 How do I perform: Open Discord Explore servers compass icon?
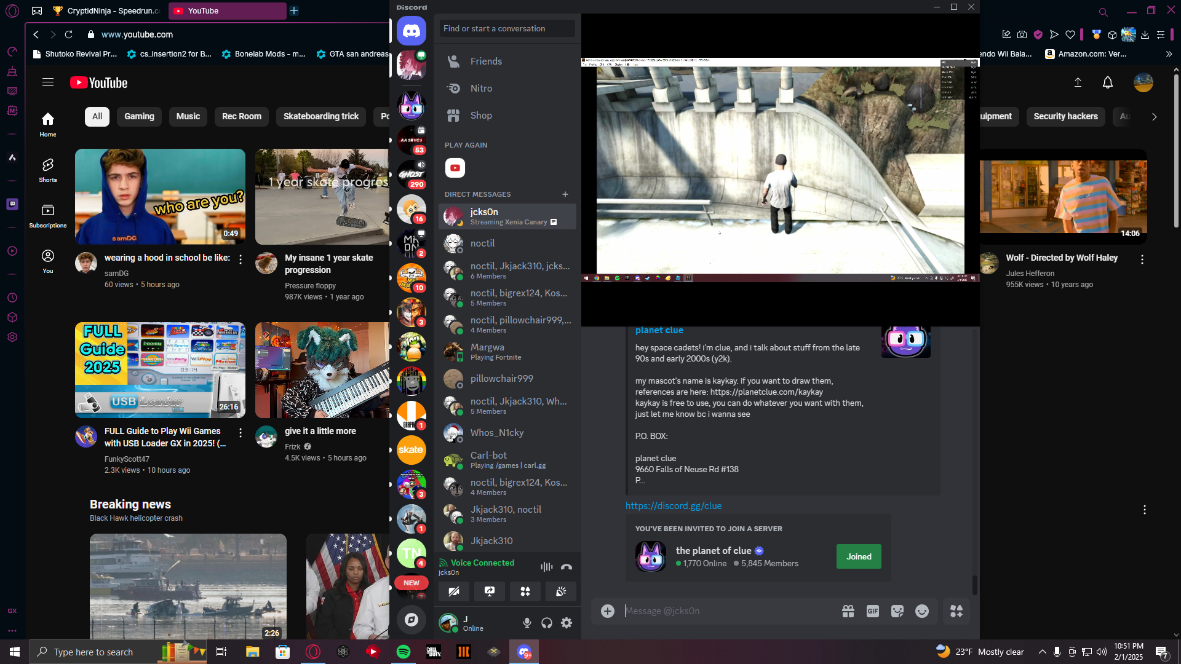point(412,620)
